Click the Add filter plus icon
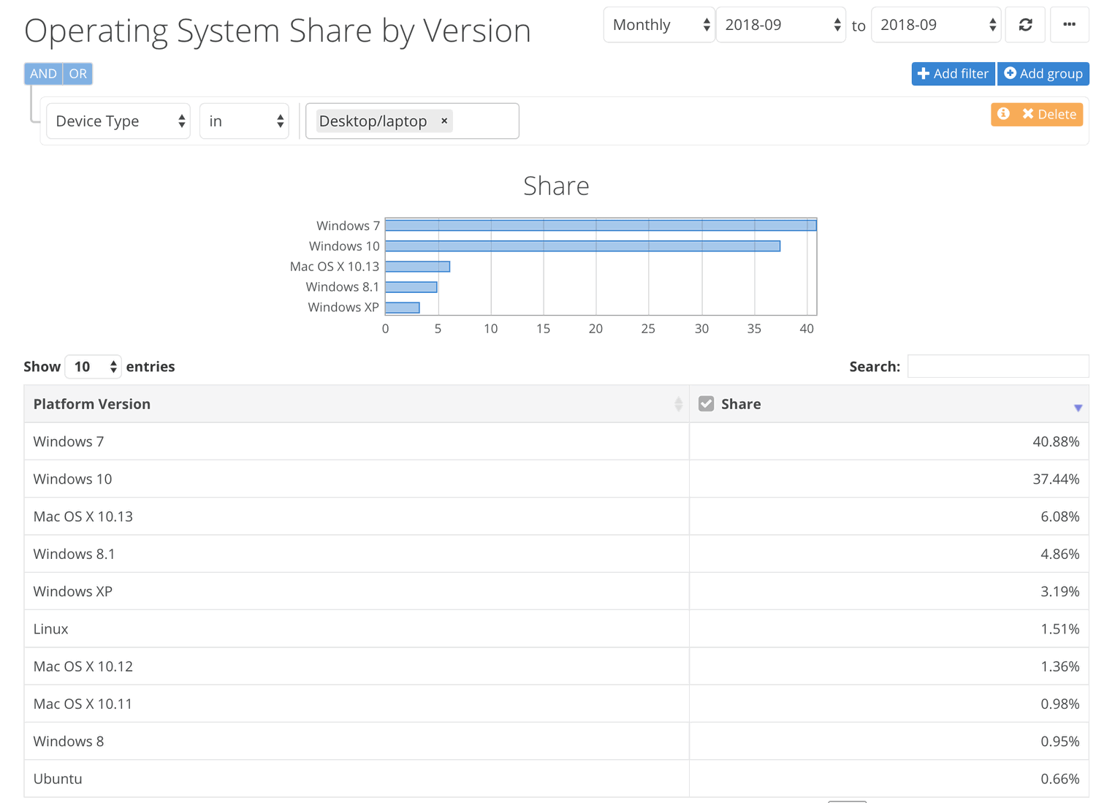Viewport: 1096px width, 803px height. pyautogui.click(x=925, y=73)
